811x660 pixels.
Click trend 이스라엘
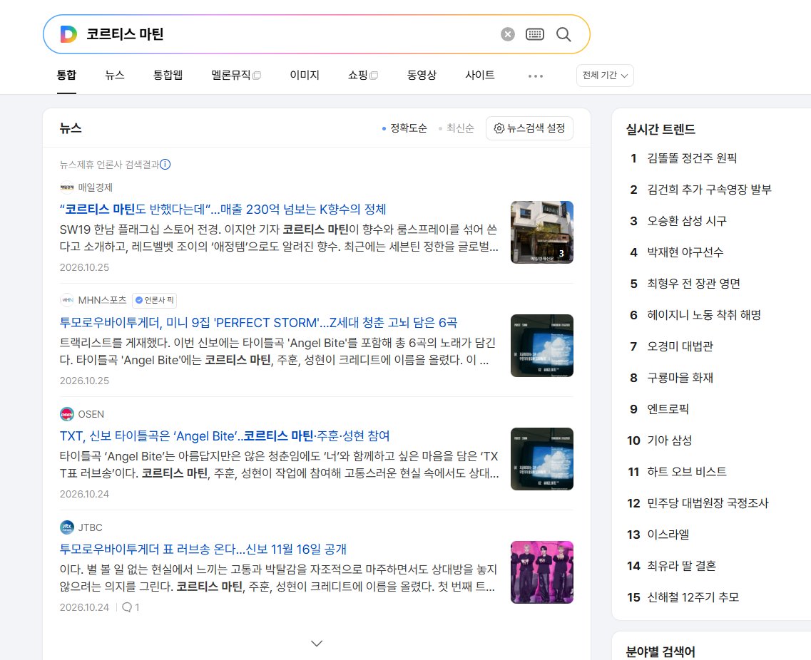click(x=668, y=535)
